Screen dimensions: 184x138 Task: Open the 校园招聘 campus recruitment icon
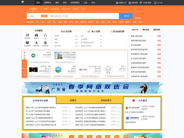coord(27,43)
